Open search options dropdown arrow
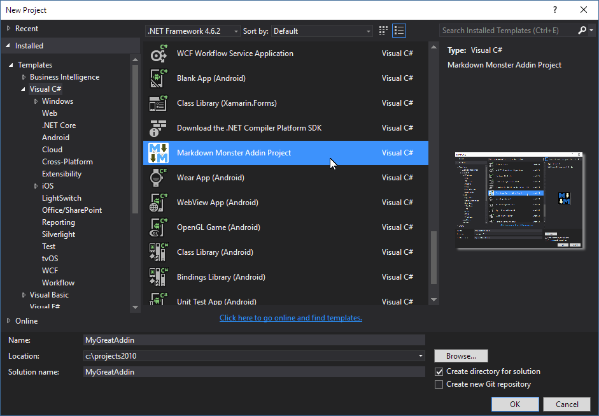Screen dimensions: 599x416 click(x=591, y=30)
